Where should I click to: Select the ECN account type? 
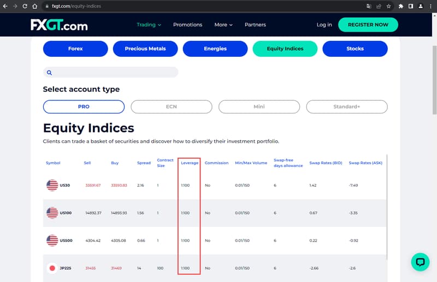point(172,107)
